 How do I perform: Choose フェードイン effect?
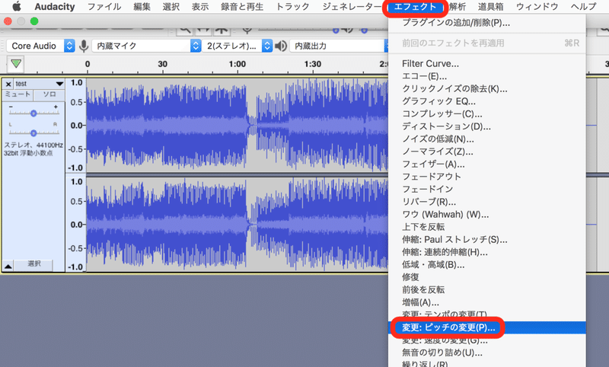coord(487,189)
